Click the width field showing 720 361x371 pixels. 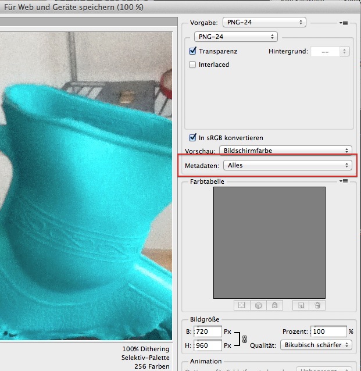coord(209,331)
